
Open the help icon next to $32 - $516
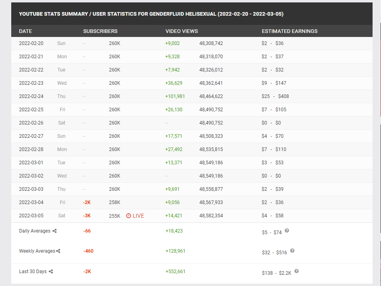[292, 251]
